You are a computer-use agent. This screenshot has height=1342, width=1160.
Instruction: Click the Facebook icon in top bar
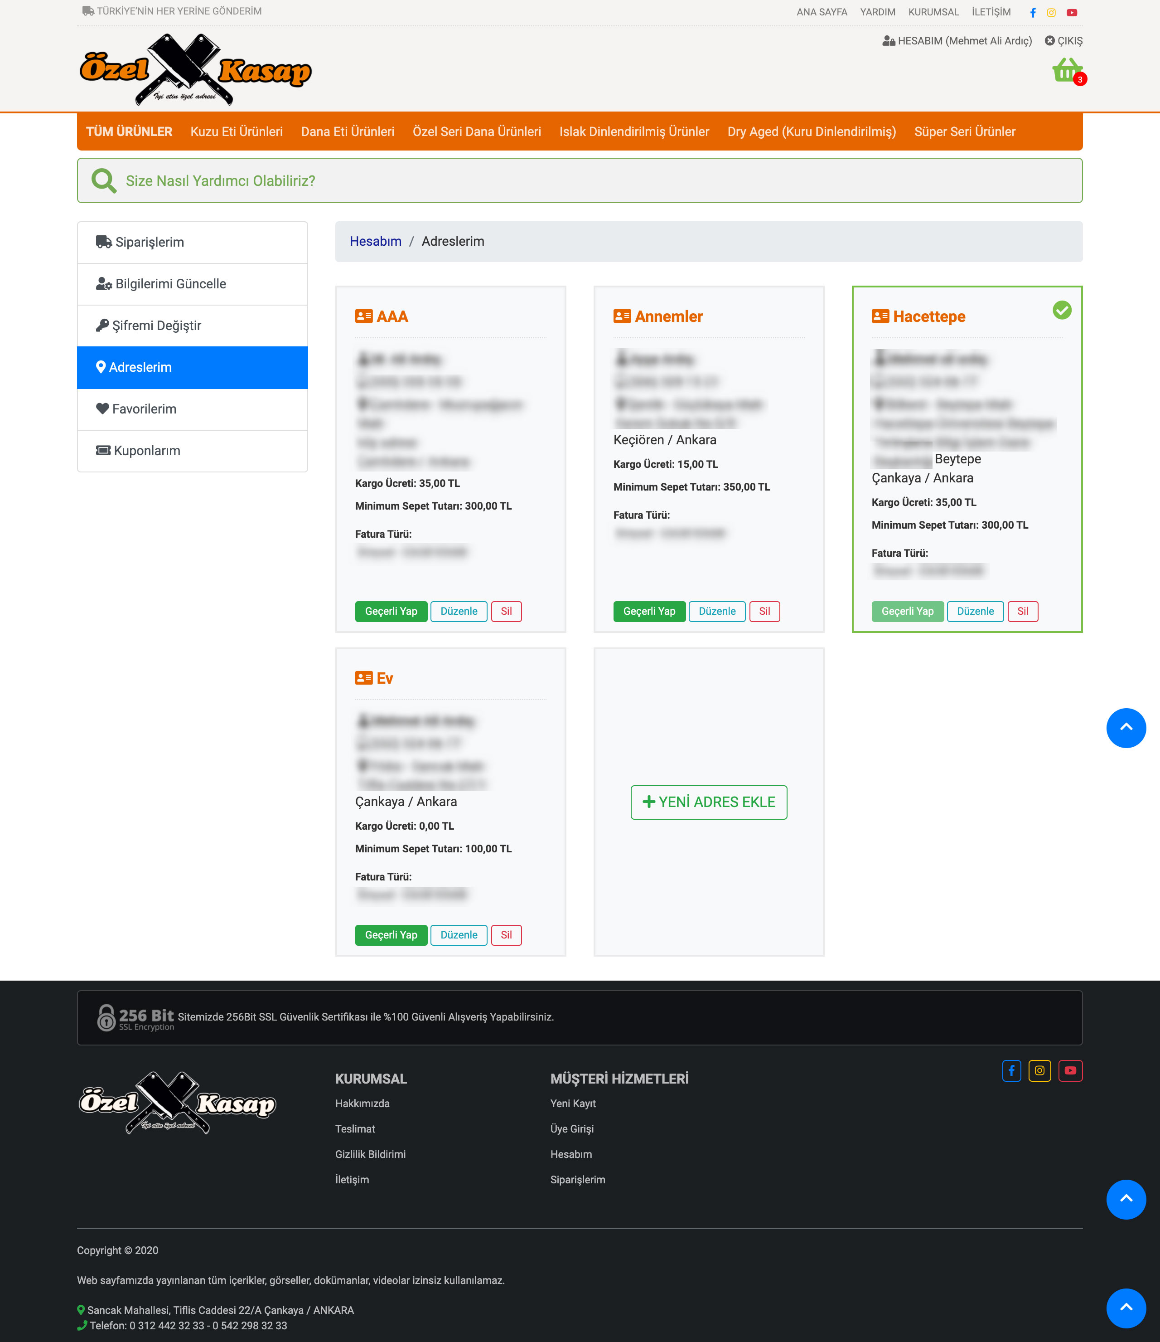click(x=1033, y=12)
